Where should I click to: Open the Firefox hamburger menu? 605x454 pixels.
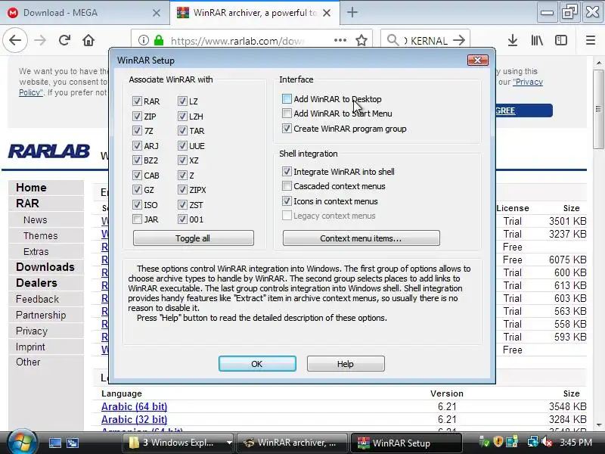click(x=591, y=40)
